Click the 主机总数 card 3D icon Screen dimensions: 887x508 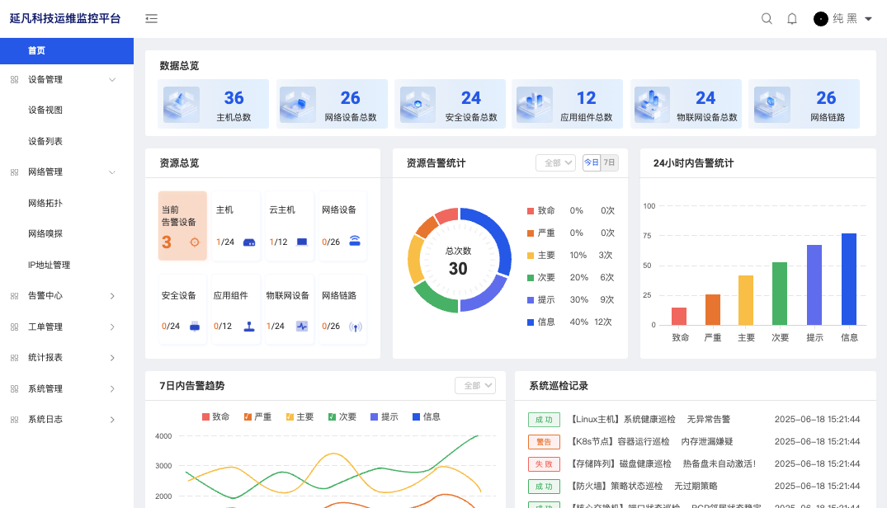coord(182,105)
